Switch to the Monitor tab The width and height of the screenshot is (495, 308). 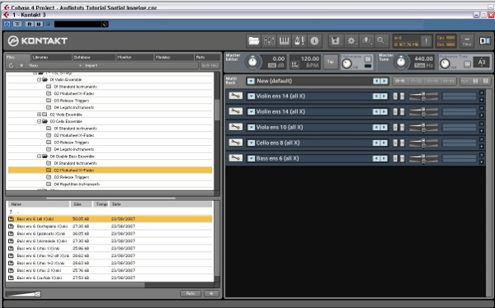(x=134, y=58)
